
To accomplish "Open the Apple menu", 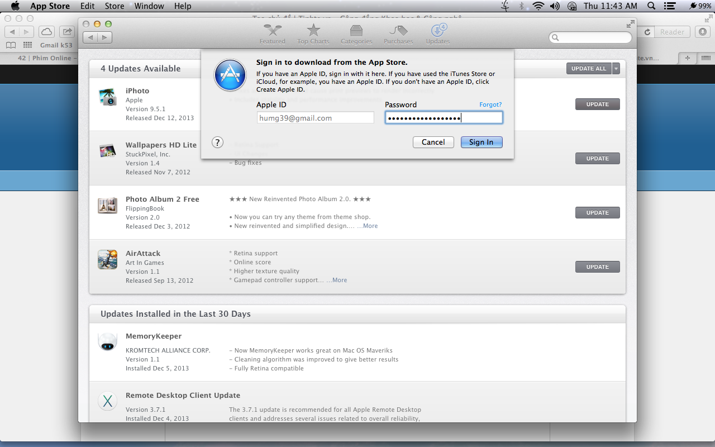I will pyautogui.click(x=15, y=6).
